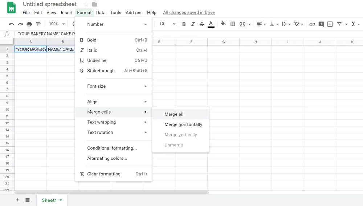363x206 pixels.
Task: Click the Google Sheets home icon
Action: point(11,7)
